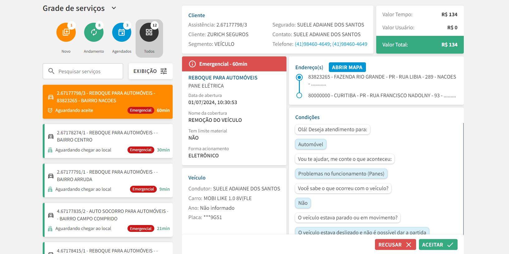Select the origin address radio marker
The image size is (509, 254).
[299, 77]
